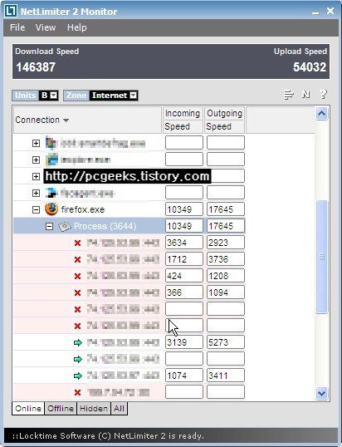
Task: Click the Incoming Speed column header
Action: tap(183, 120)
